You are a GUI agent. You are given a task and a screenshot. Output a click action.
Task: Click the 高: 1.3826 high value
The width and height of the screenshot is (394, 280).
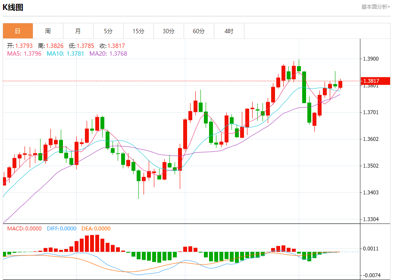[51, 46]
